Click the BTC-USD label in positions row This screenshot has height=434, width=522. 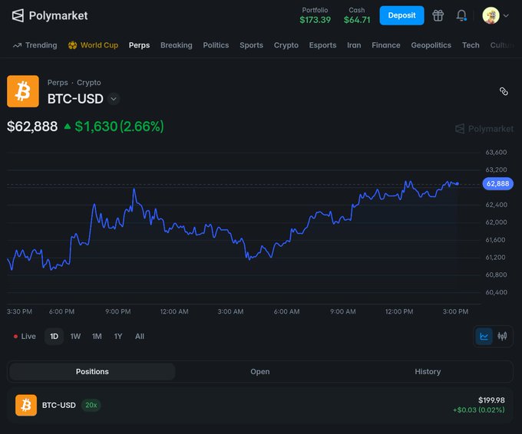[x=58, y=405]
